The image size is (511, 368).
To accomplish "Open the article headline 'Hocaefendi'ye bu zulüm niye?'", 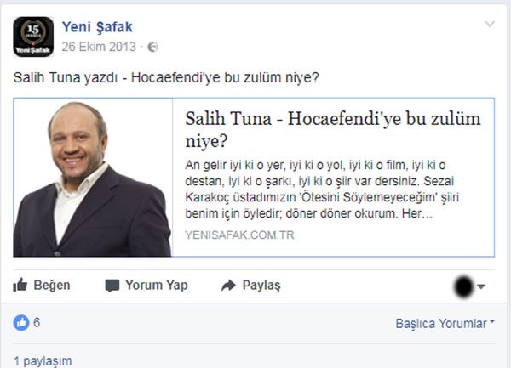I will 333,129.
